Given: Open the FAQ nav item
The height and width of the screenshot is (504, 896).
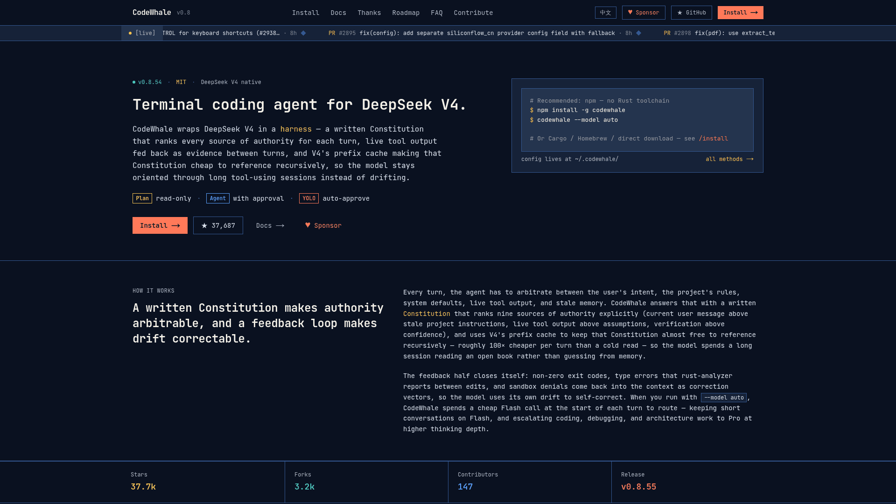Looking at the screenshot, I should (x=437, y=13).
